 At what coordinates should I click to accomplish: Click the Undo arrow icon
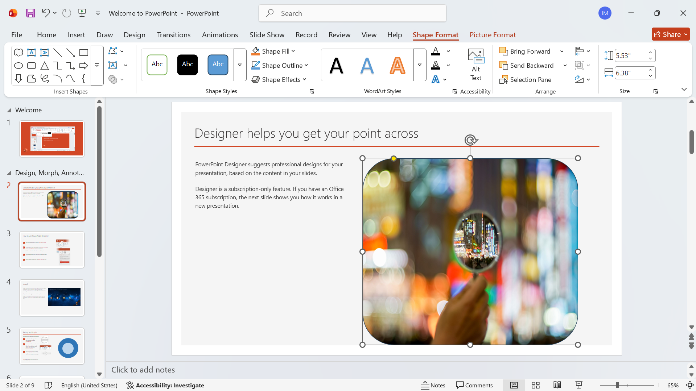45,13
